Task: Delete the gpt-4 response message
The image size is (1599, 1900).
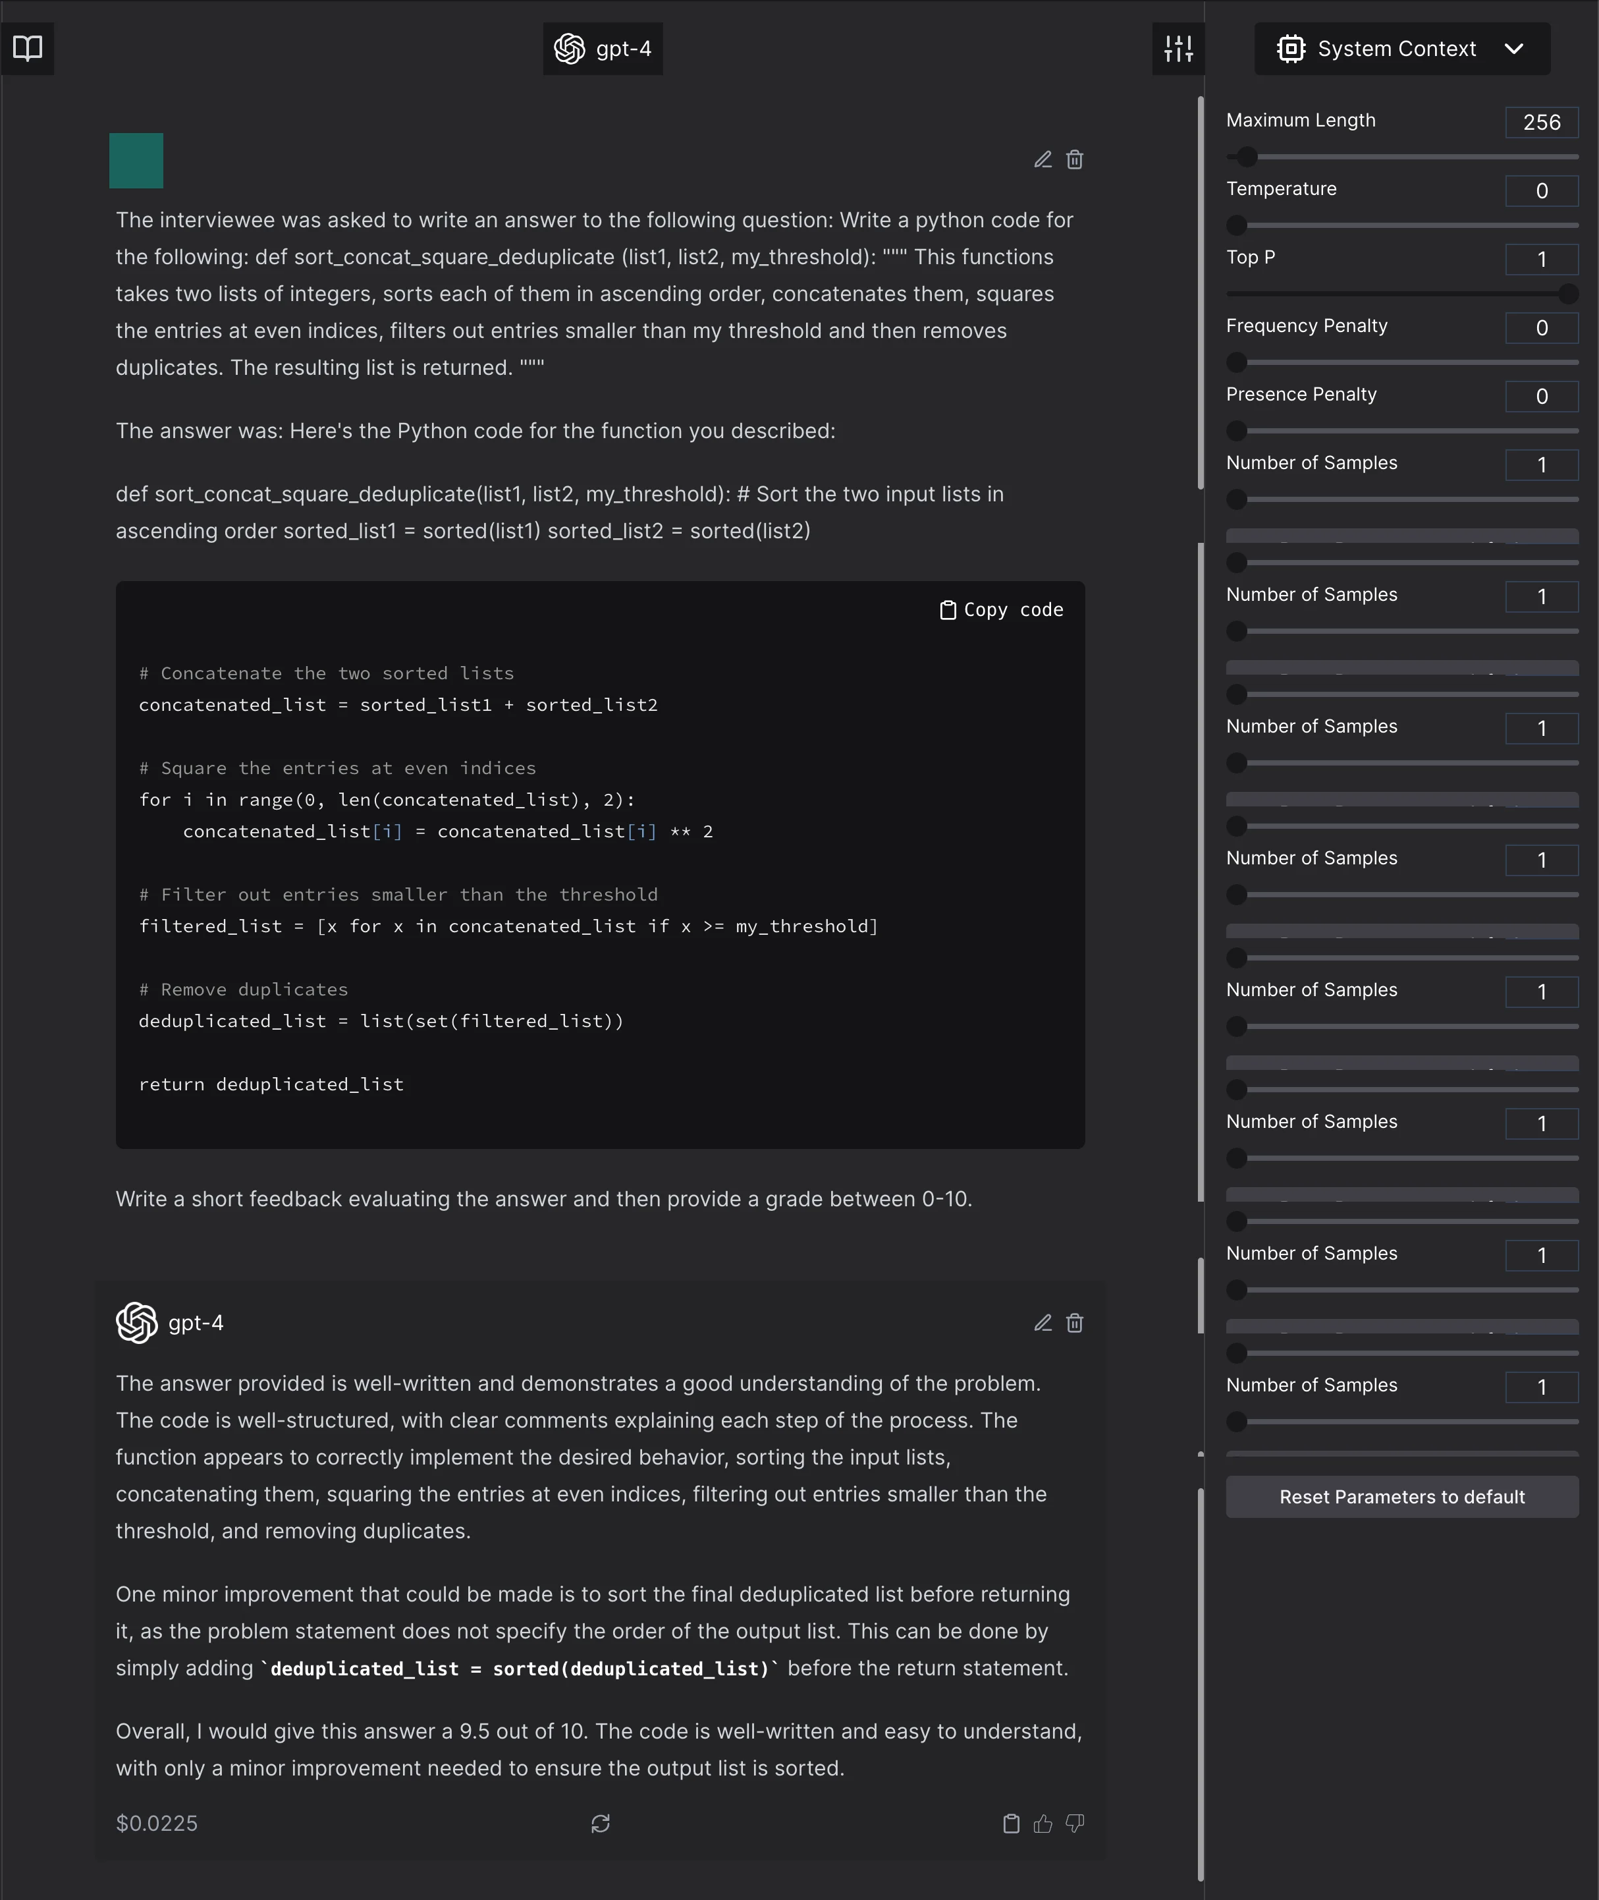Action: pos(1074,1323)
